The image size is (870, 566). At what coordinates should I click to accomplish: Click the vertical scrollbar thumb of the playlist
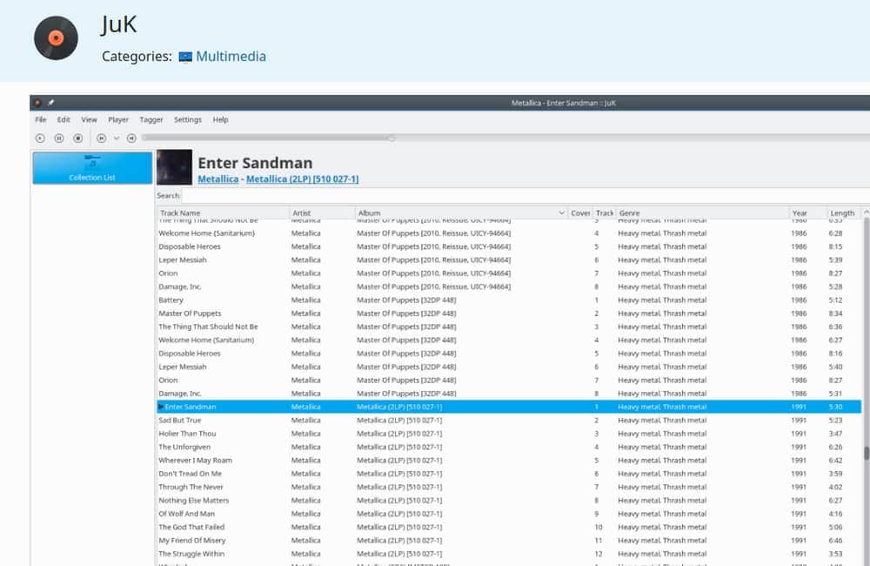click(867, 453)
